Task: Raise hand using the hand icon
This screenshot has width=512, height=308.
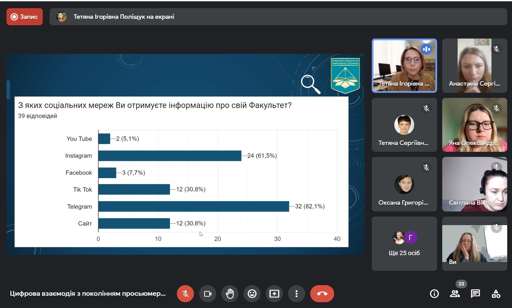Action: tap(230, 294)
